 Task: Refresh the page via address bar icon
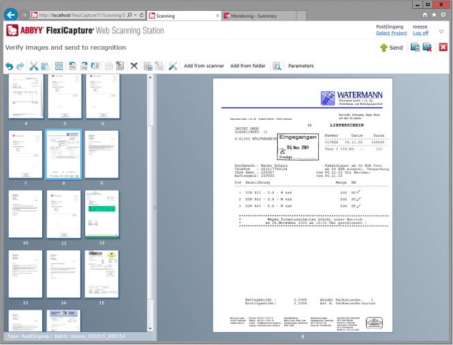pos(142,15)
